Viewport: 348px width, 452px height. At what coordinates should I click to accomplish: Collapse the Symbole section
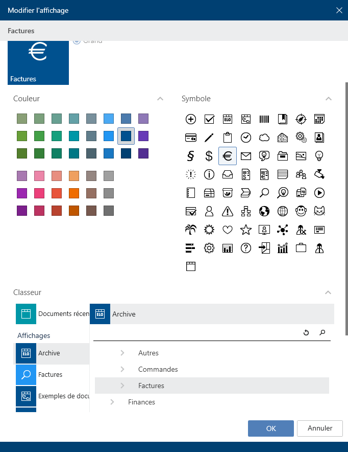click(x=329, y=99)
